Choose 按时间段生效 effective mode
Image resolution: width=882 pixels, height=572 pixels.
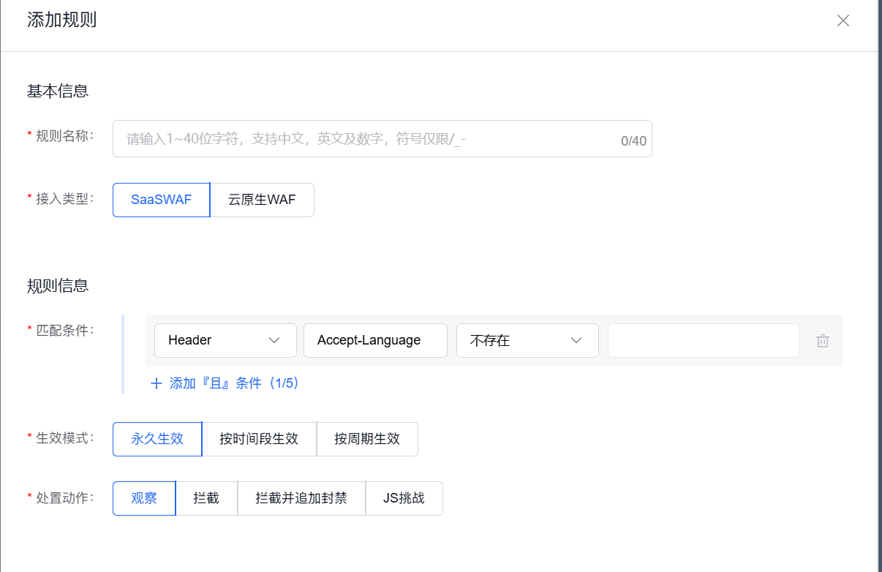pos(260,439)
